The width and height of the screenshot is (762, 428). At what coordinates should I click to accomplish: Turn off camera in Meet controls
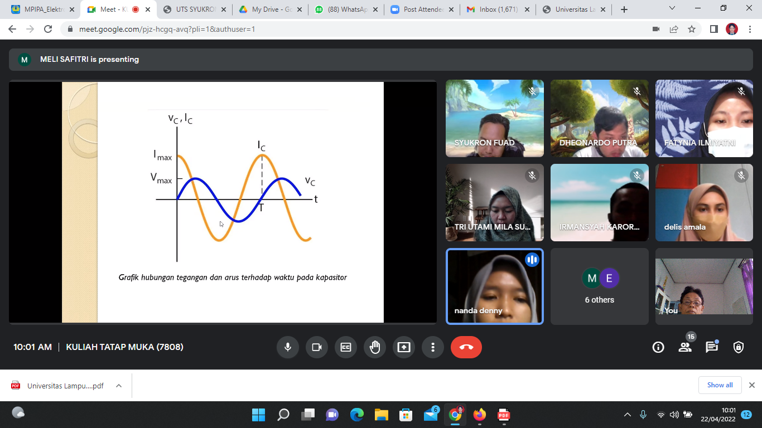click(317, 347)
